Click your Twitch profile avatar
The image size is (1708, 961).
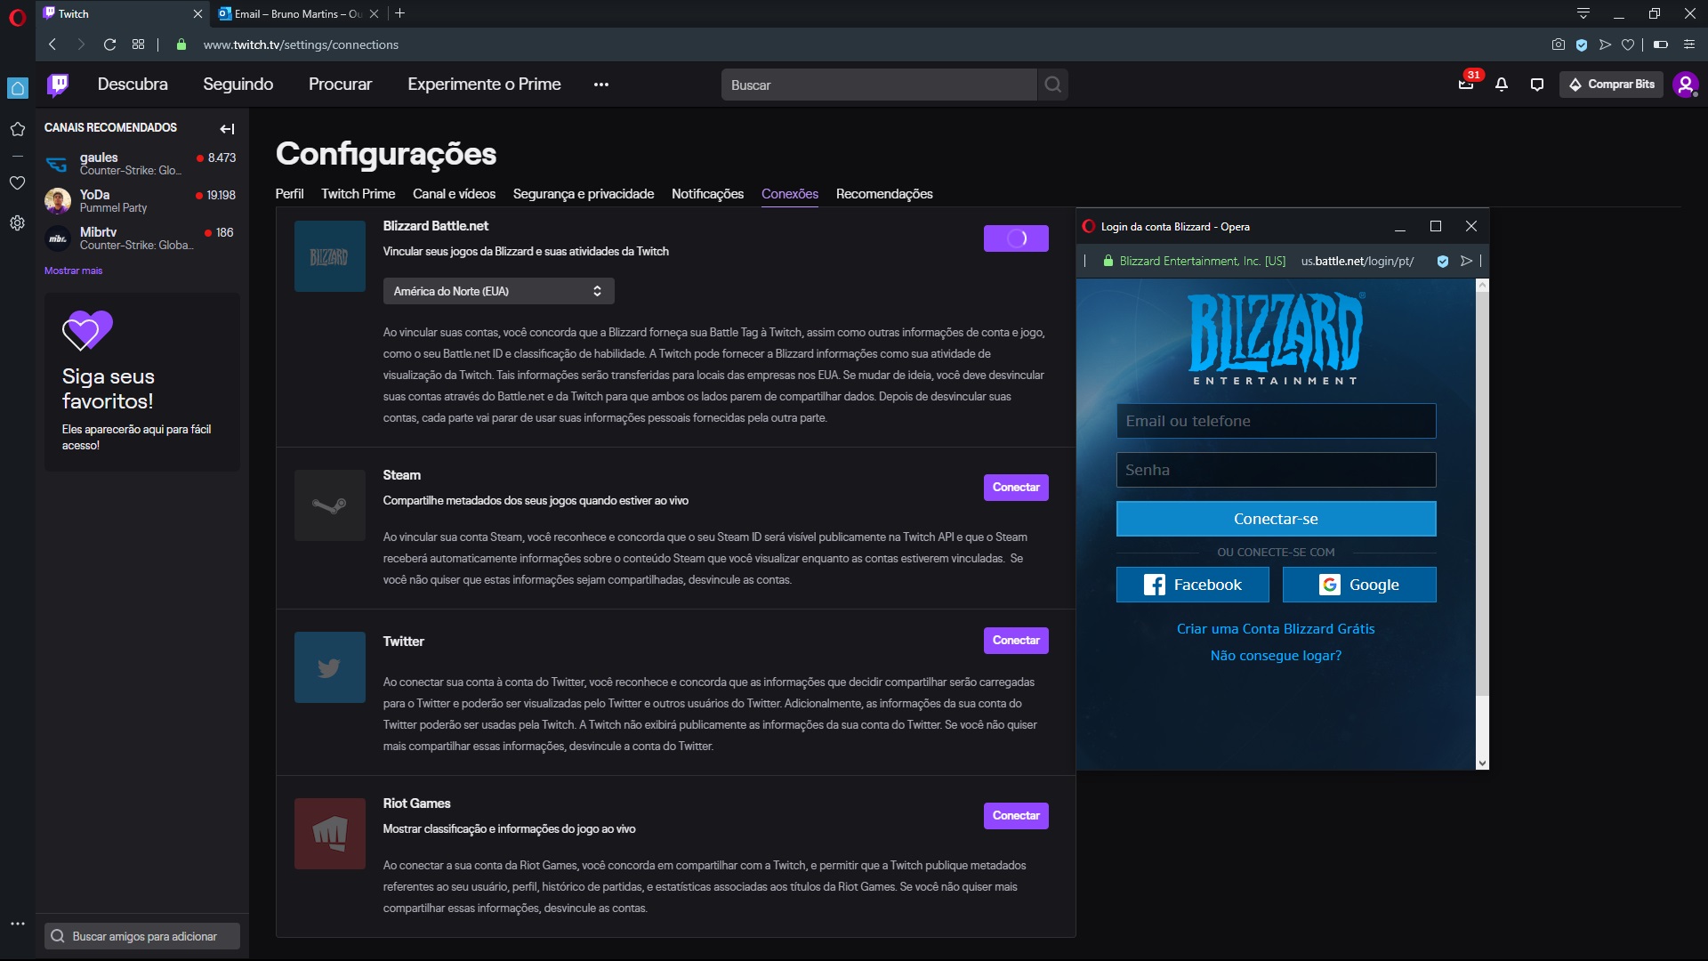[x=1686, y=85]
